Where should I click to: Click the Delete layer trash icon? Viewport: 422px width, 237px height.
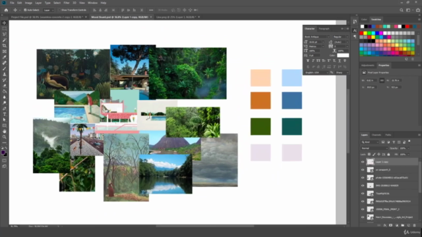coord(414,225)
